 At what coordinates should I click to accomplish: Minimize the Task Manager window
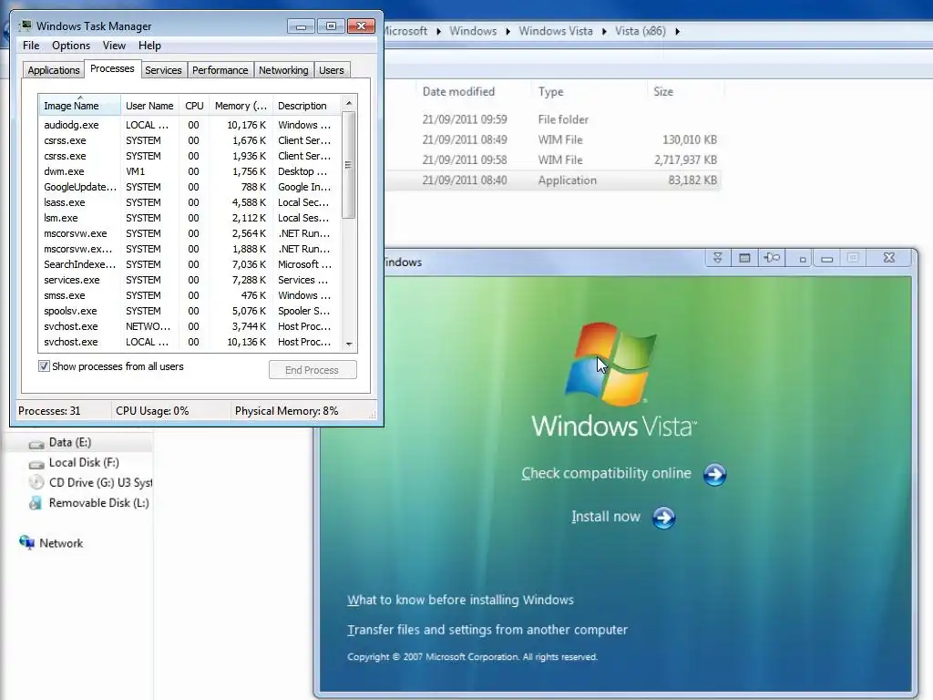[301, 26]
